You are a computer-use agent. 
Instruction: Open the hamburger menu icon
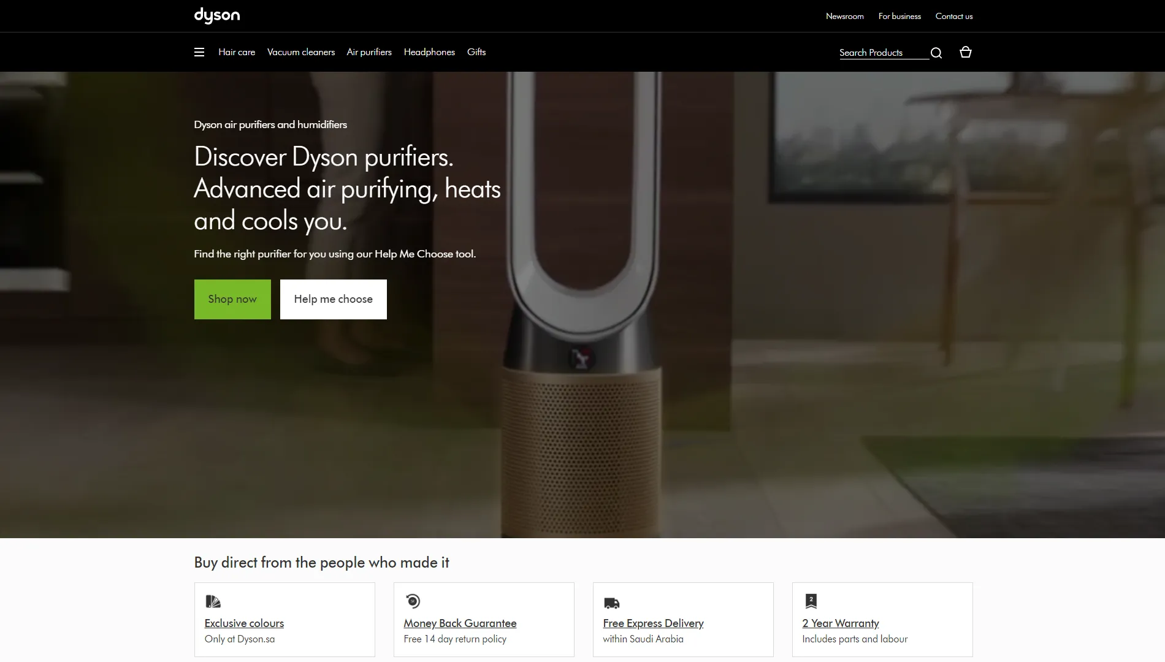[x=199, y=52]
